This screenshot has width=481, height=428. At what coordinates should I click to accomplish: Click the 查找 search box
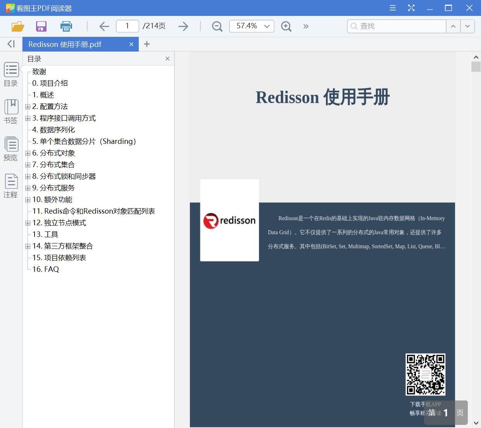pyautogui.click(x=397, y=26)
